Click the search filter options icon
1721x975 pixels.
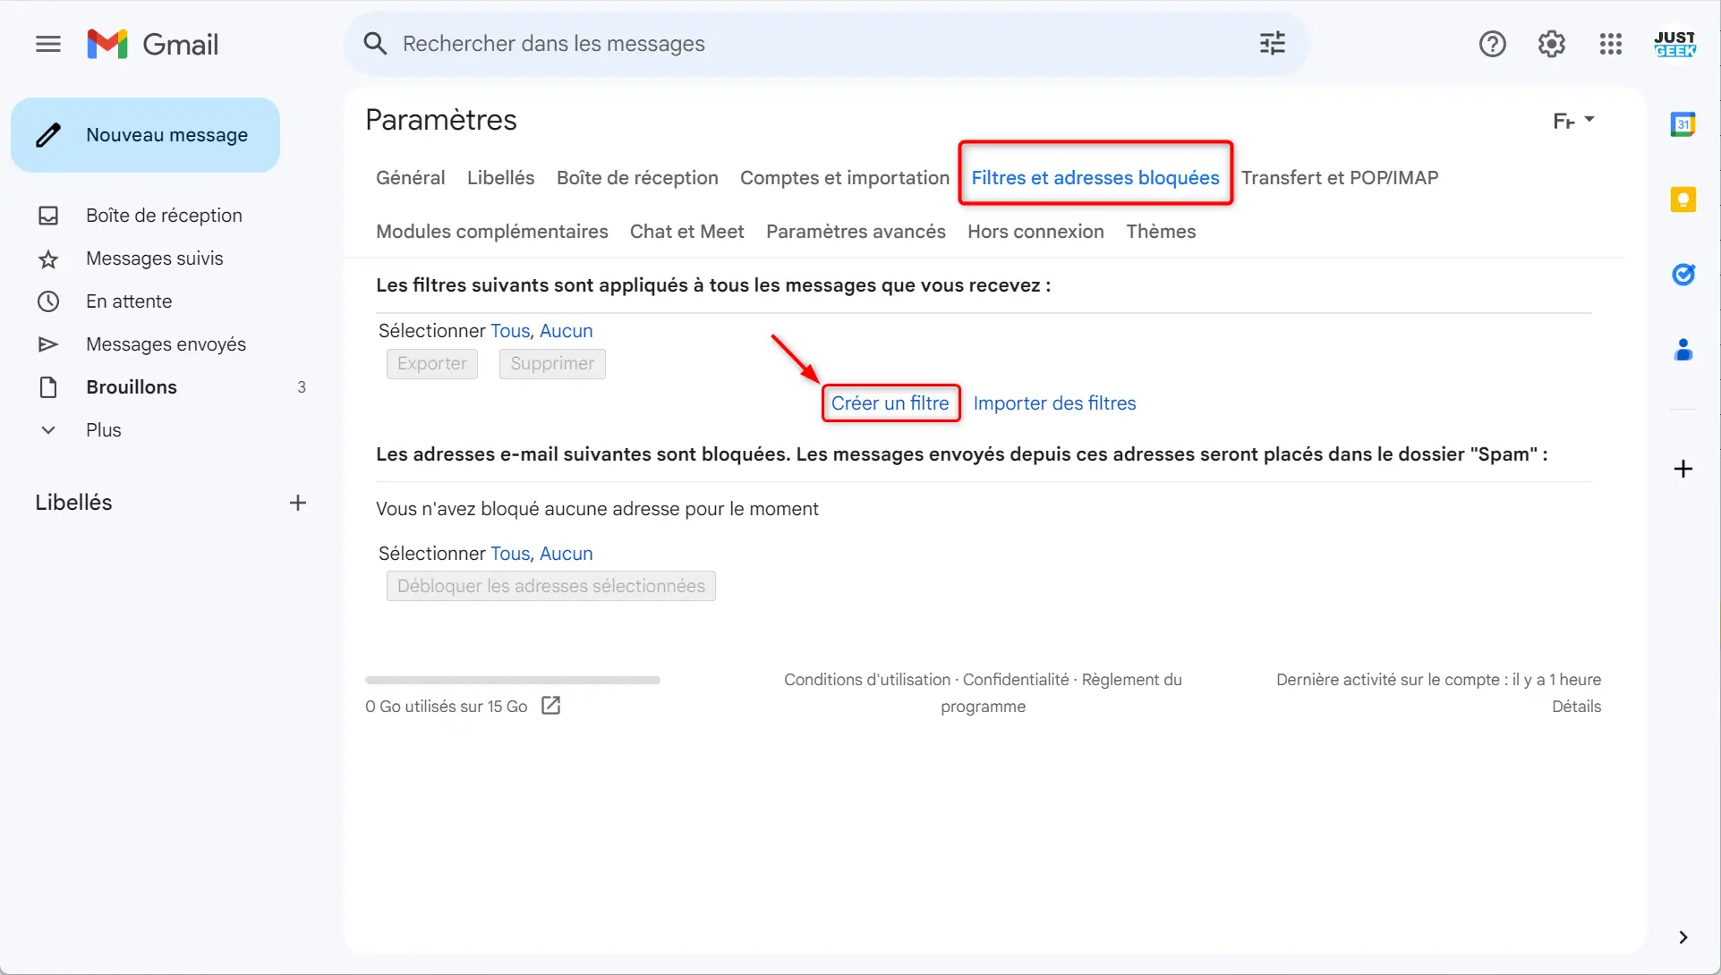(1272, 44)
